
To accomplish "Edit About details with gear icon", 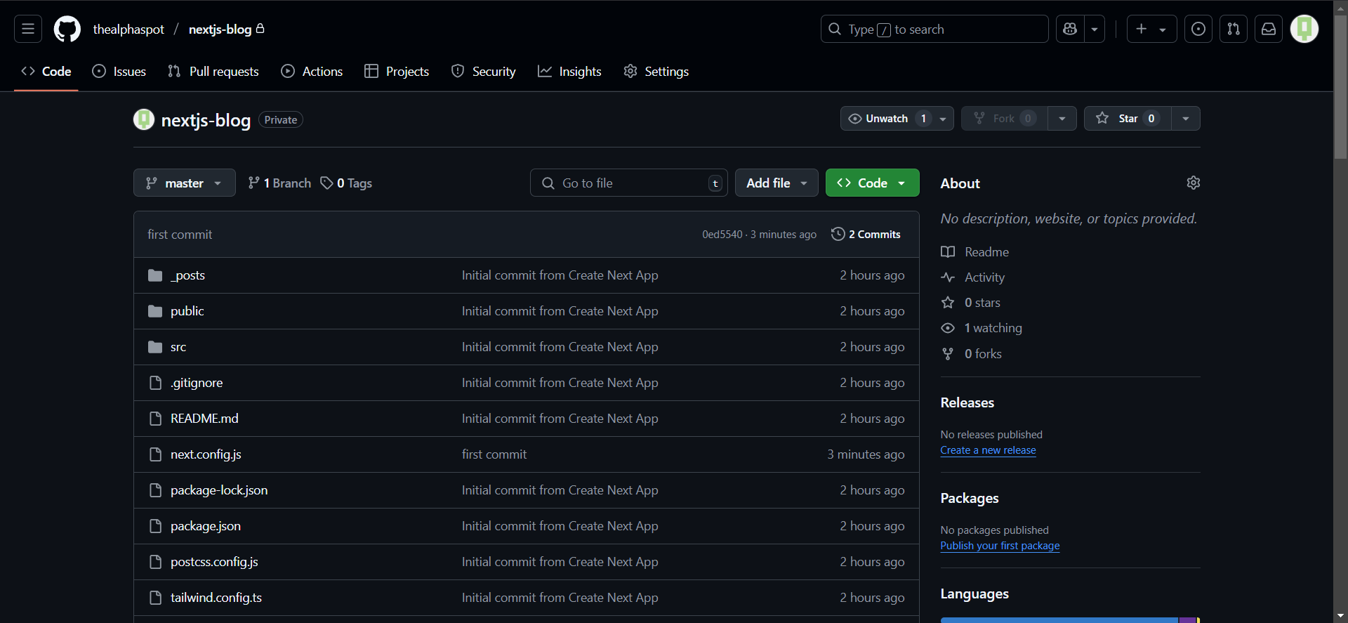I will coord(1193,183).
